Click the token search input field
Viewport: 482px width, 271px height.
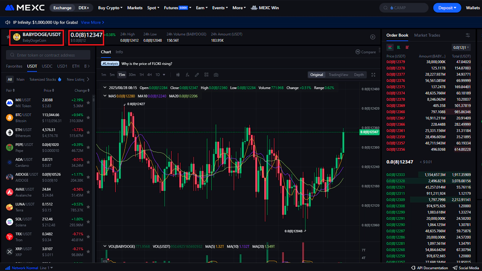(x=48, y=55)
